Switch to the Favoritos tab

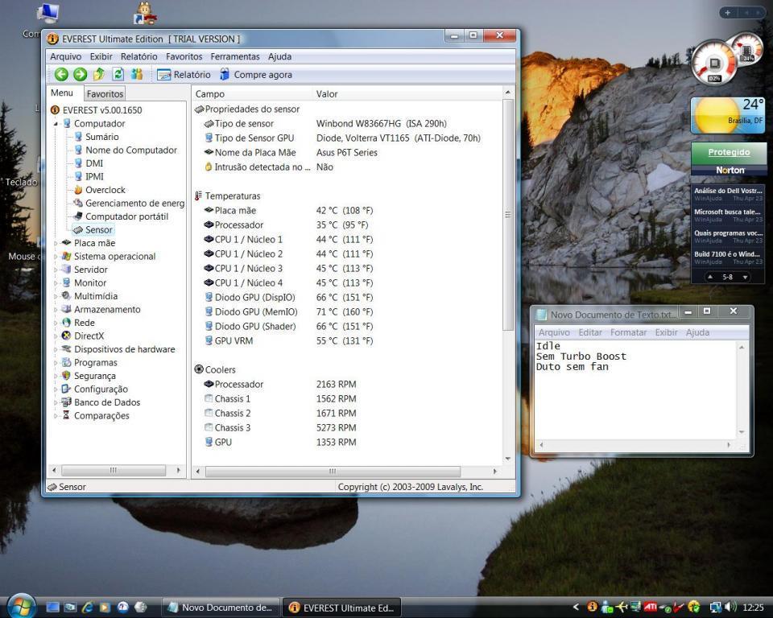point(105,94)
